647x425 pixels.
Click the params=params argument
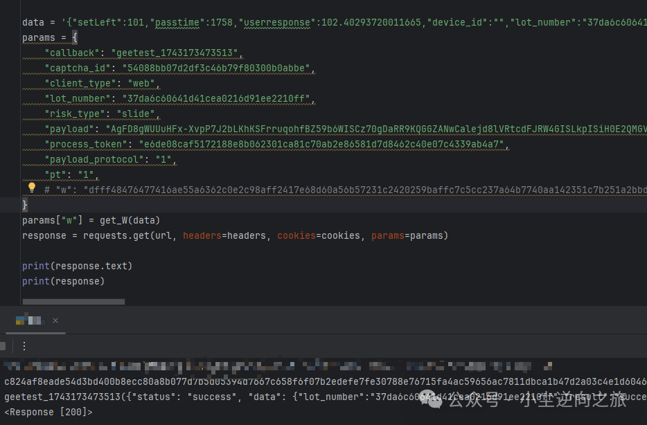(x=407, y=236)
